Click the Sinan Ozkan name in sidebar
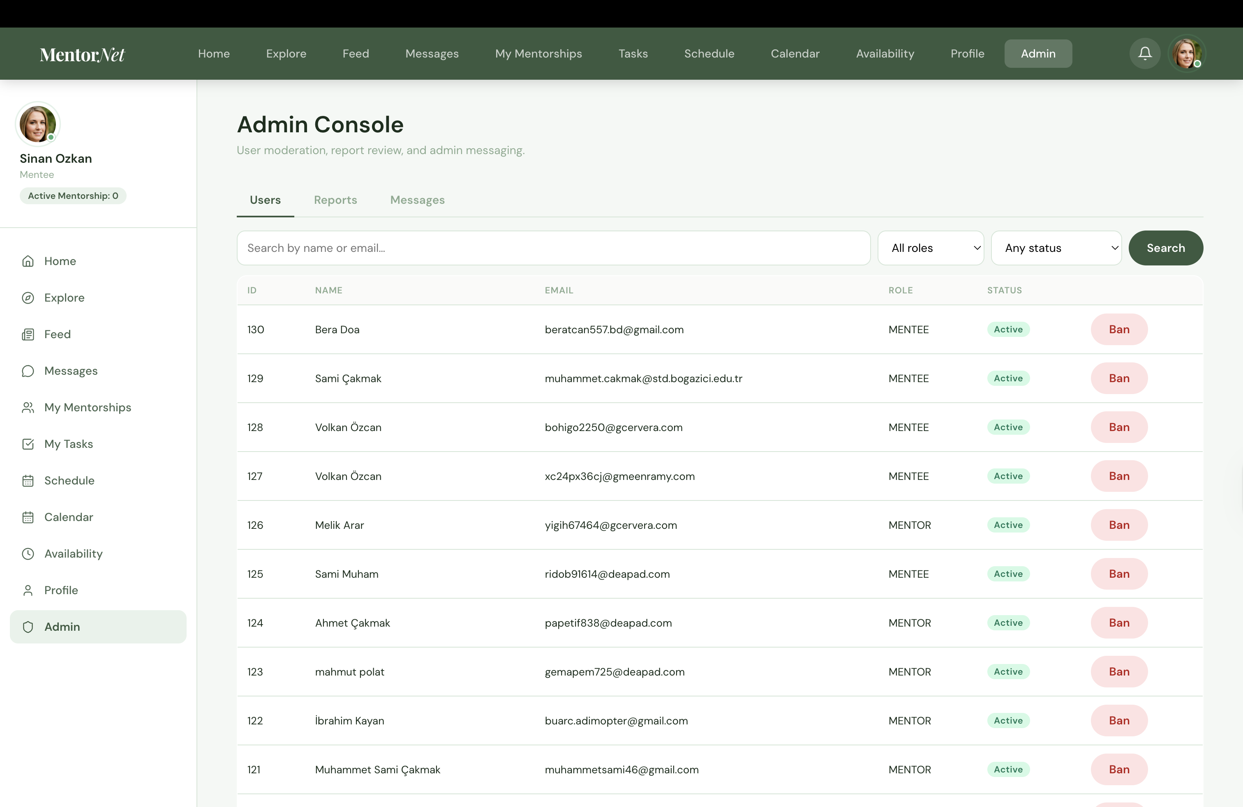The width and height of the screenshot is (1243, 807). [x=56, y=159]
